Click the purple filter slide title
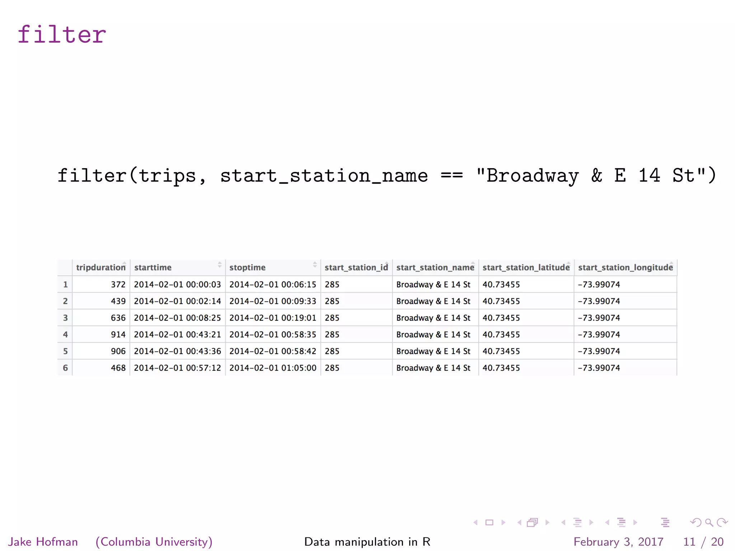The width and height of the screenshot is (735, 551). pyautogui.click(x=62, y=34)
